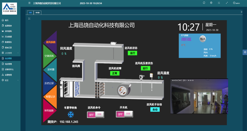
Task: Click the 历史数据 bar chart icon
Action: [3, 37]
